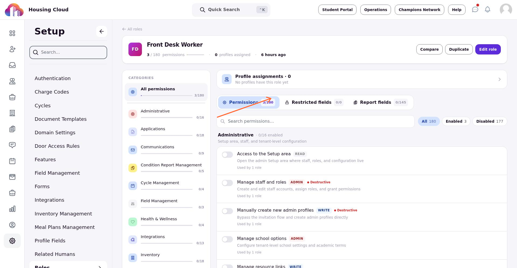Screen dimensions: 517x268
Task: Filter by Disabled permissions
Action: [x=490, y=121]
